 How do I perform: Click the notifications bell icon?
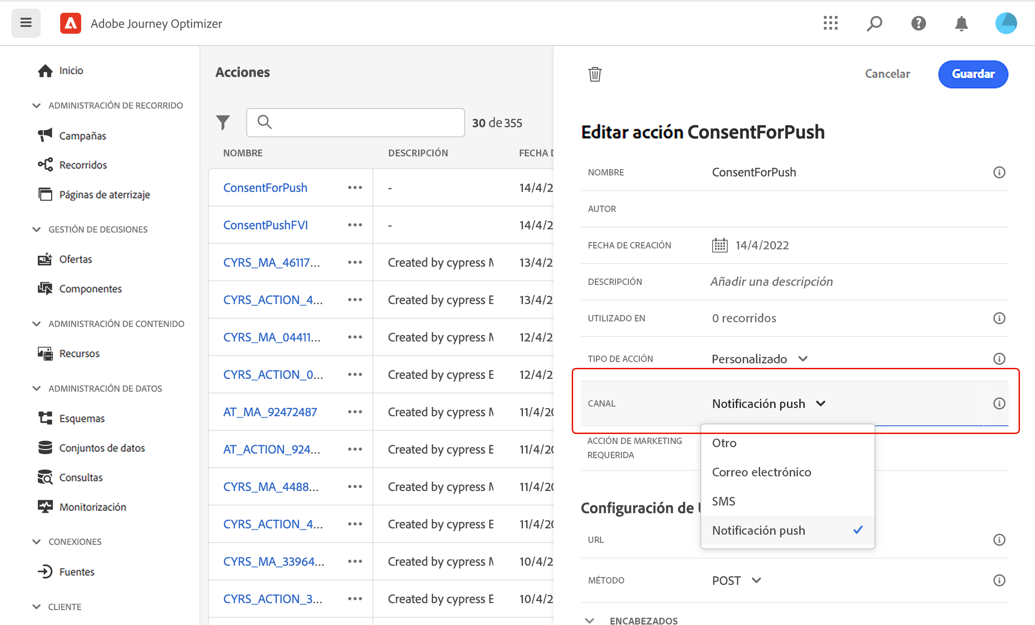coord(961,23)
